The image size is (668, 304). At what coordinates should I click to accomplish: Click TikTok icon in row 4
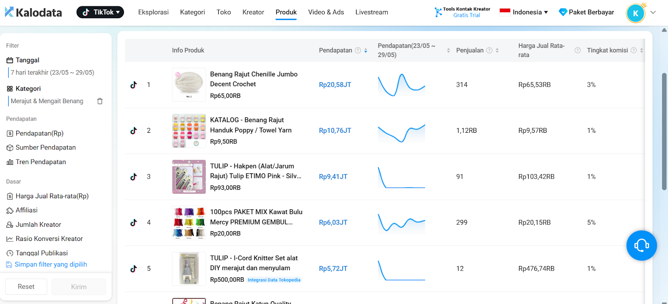[x=134, y=223]
